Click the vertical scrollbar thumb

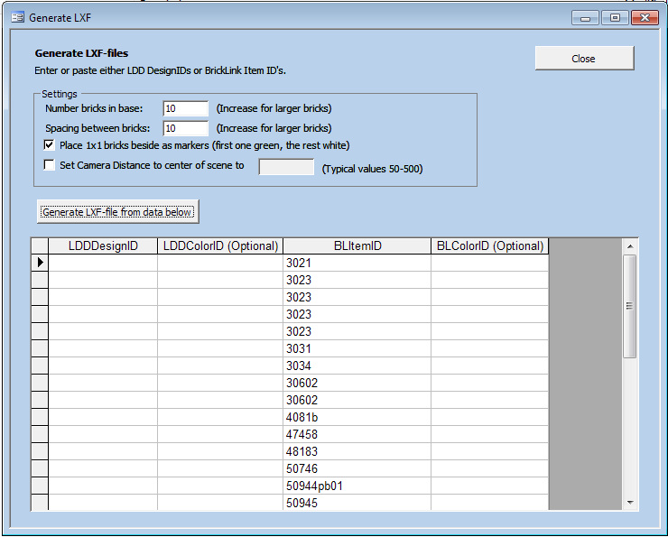(x=630, y=305)
